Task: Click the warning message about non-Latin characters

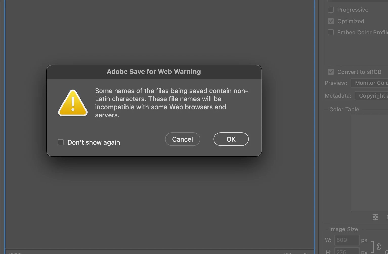Action: pos(171,103)
